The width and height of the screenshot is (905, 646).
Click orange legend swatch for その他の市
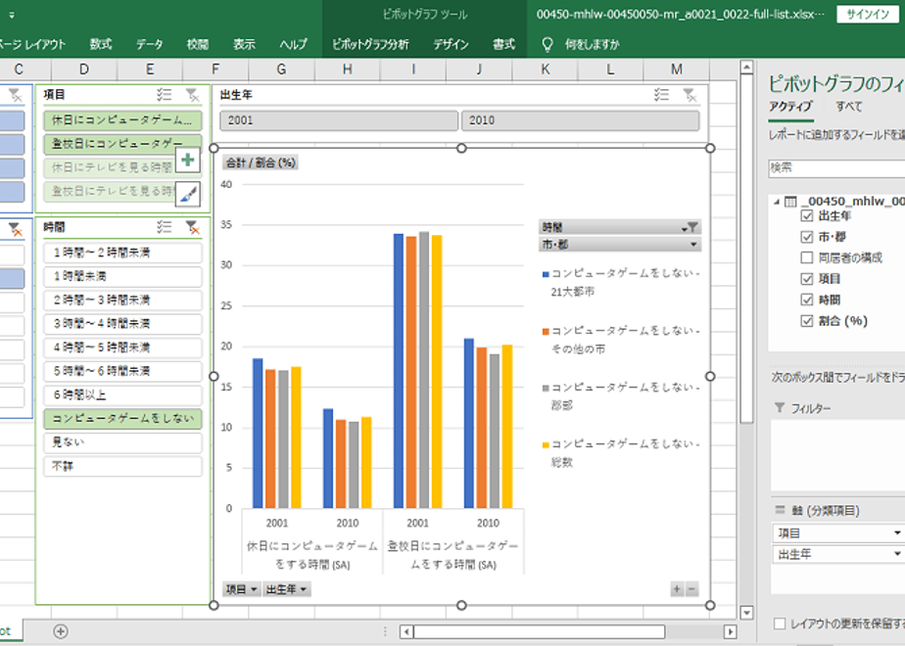pyautogui.click(x=546, y=331)
